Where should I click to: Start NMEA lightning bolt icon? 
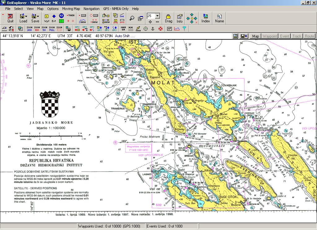[138, 29]
